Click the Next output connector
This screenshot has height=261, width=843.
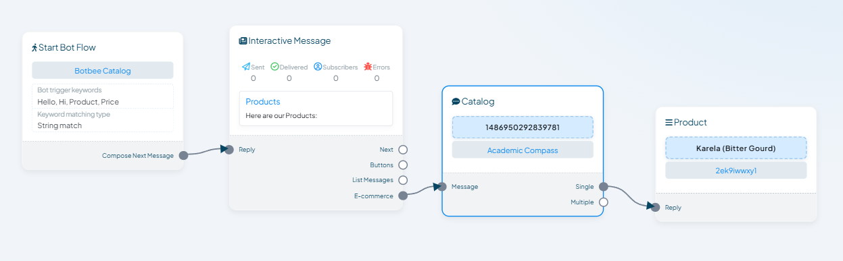pos(403,150)
